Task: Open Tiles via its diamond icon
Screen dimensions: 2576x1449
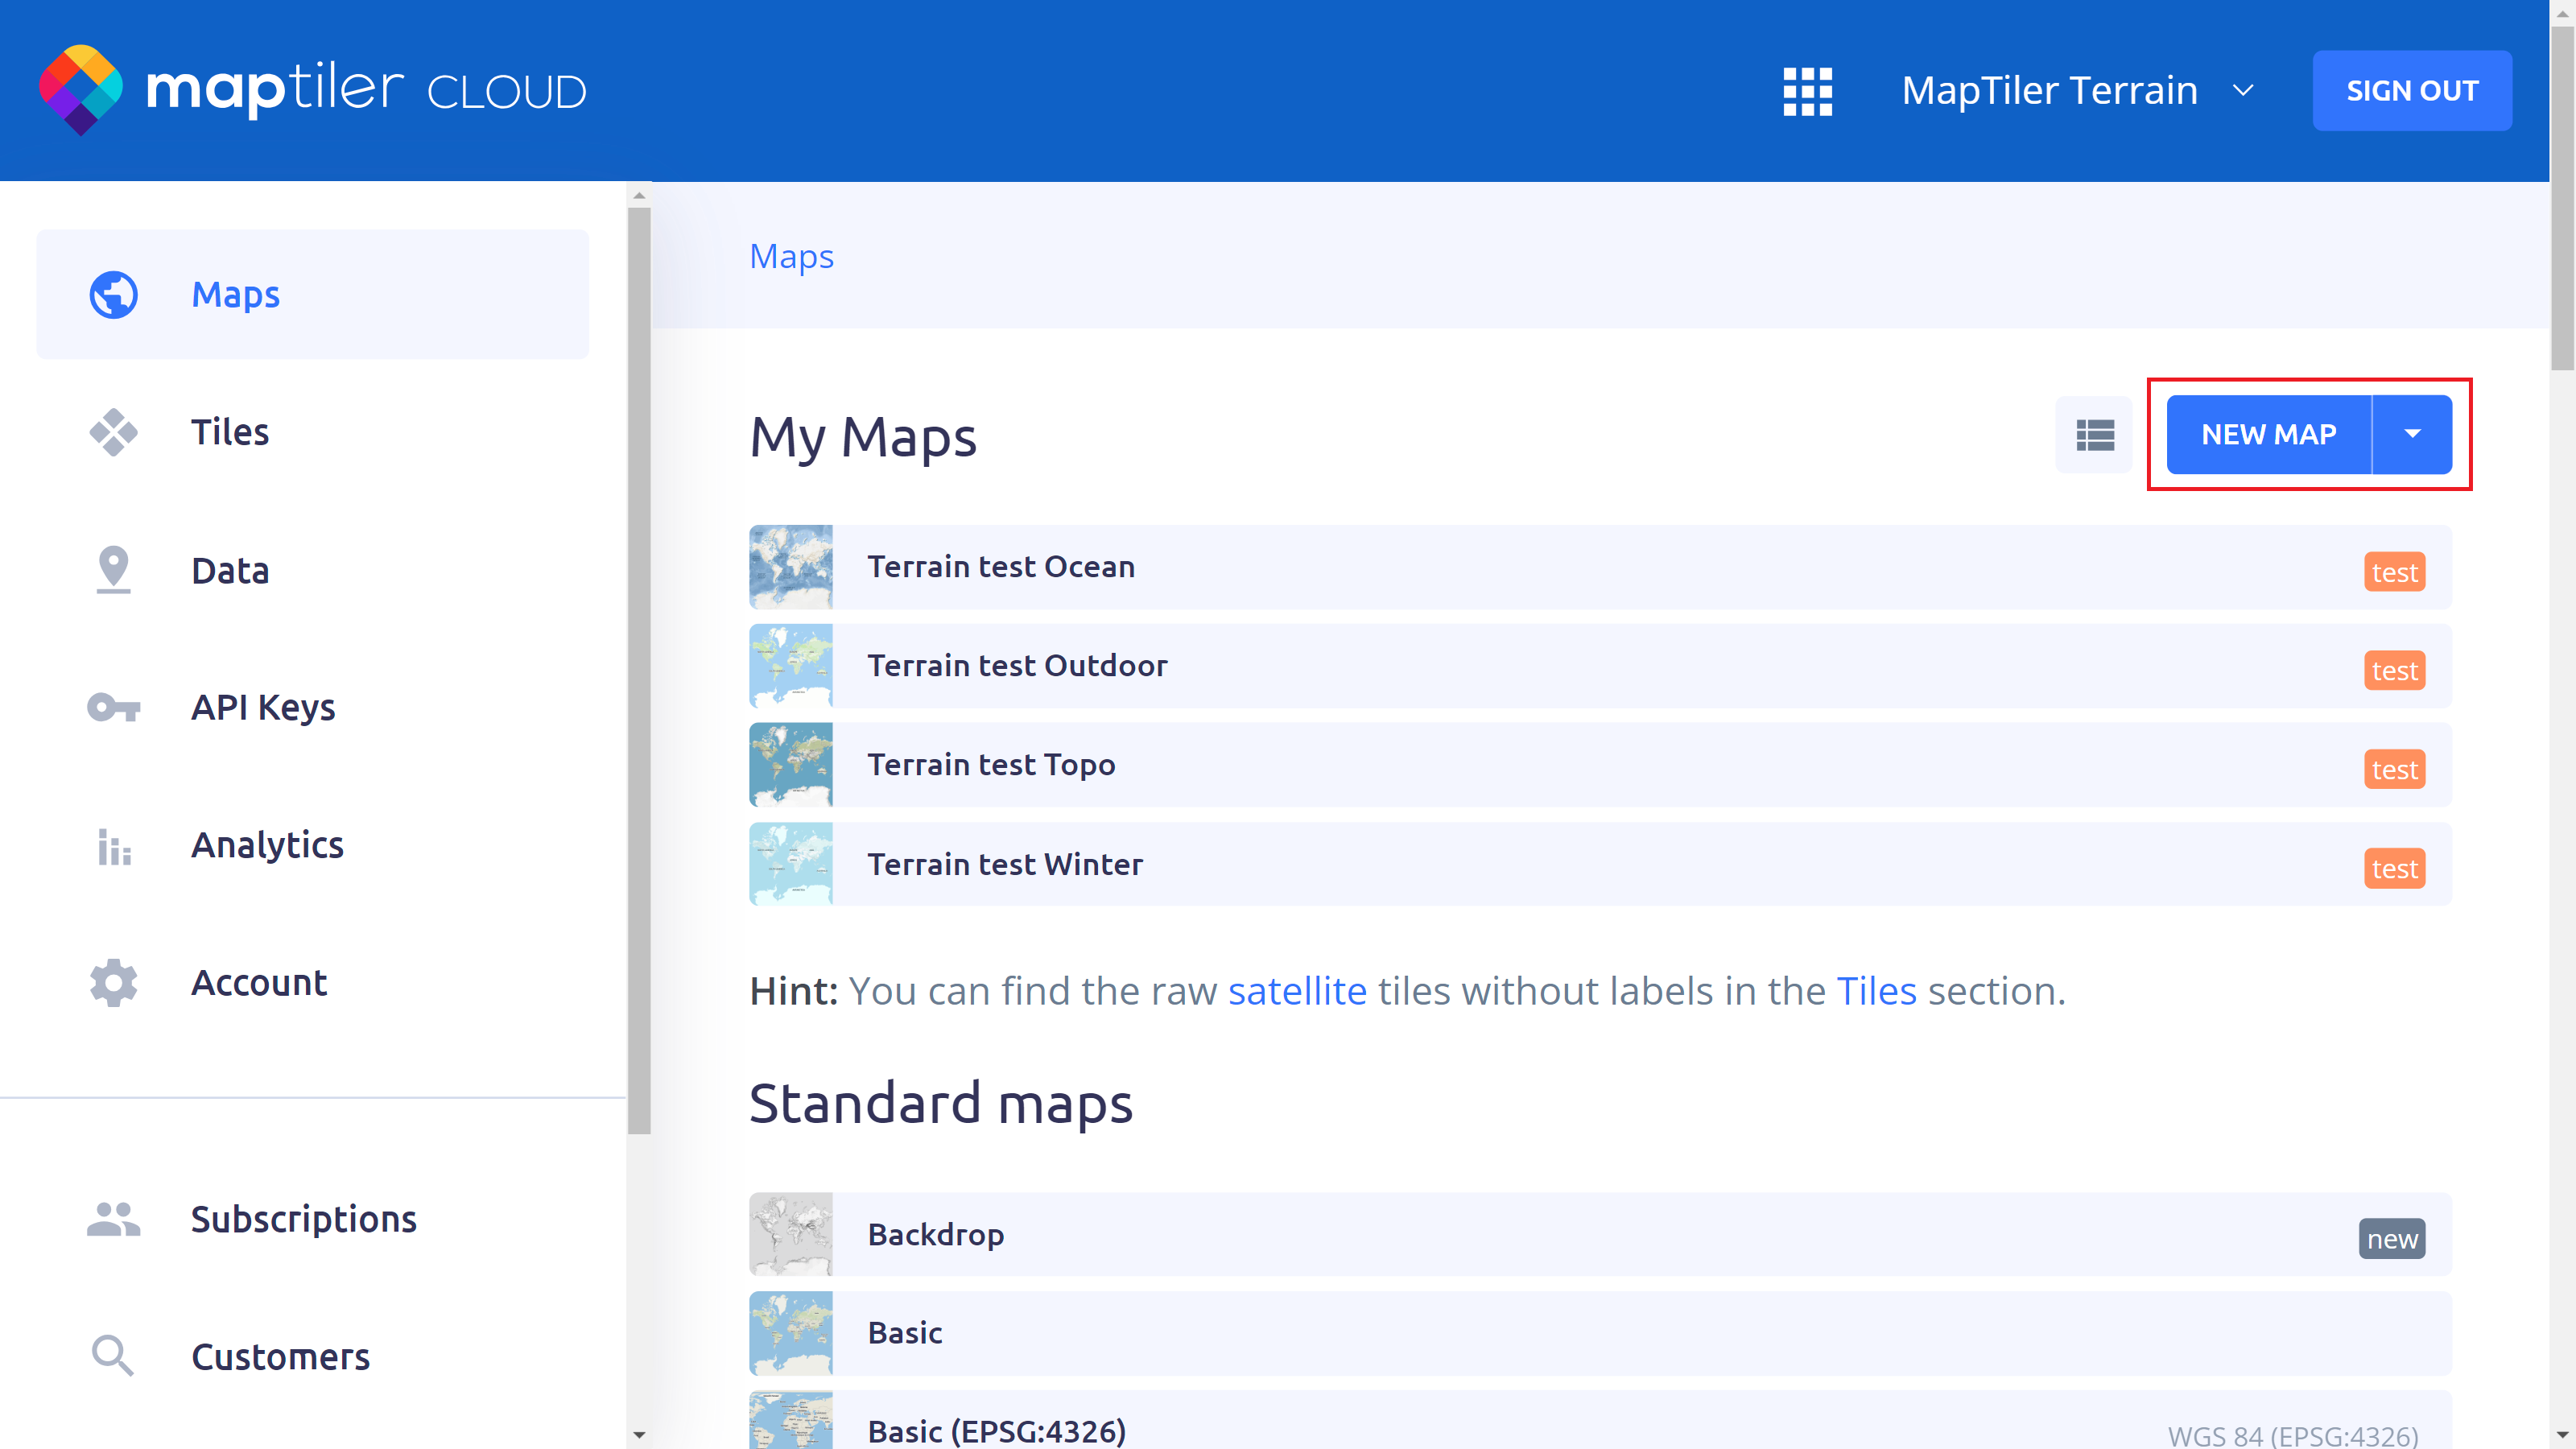Action: [x=113, y=432]
